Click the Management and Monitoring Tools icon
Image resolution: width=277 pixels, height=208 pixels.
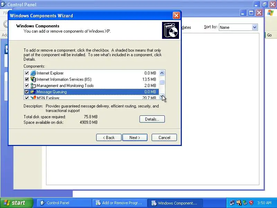coord(33,86)
